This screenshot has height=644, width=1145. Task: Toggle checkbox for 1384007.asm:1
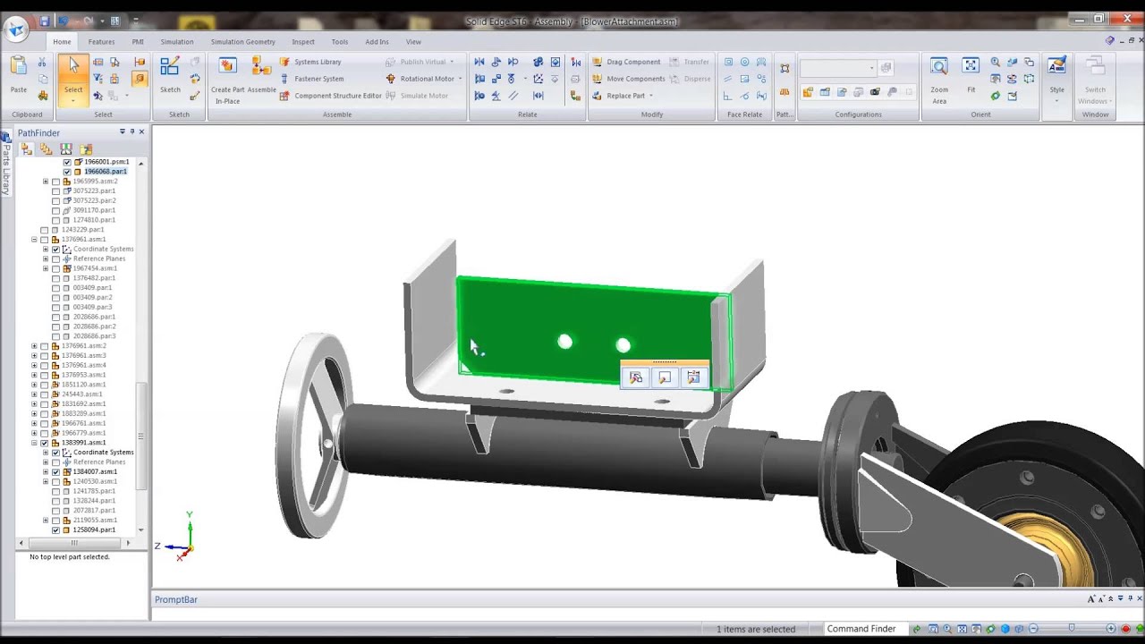[x=55, y=471]
